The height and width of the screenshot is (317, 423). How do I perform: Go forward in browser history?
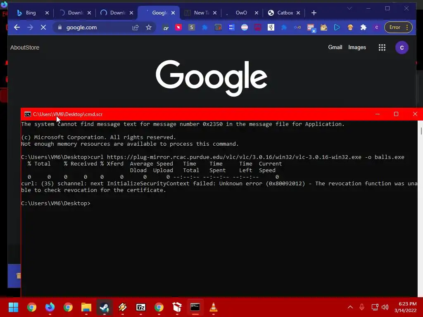[x=30, y=27]
